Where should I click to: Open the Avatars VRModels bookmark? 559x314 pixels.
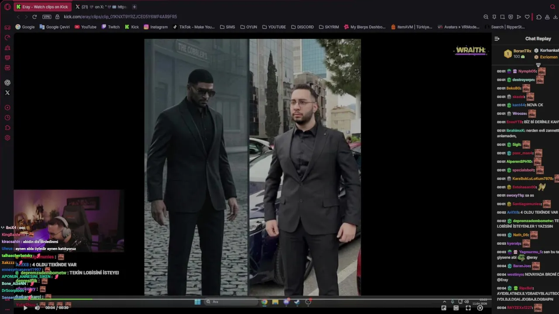click(x=458, y=27)
